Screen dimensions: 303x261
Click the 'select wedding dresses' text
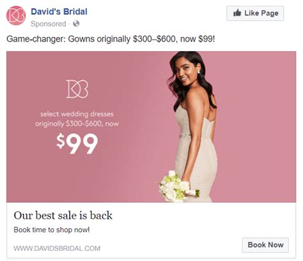(77, 114)
